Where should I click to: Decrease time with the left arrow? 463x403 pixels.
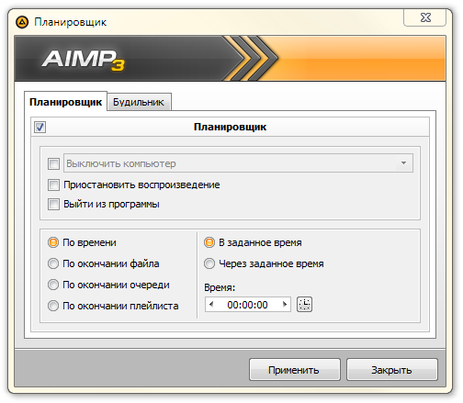coord(211,305)
